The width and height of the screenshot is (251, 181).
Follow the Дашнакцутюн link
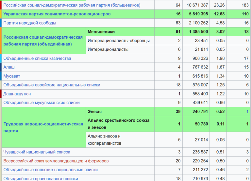(17, 94)
